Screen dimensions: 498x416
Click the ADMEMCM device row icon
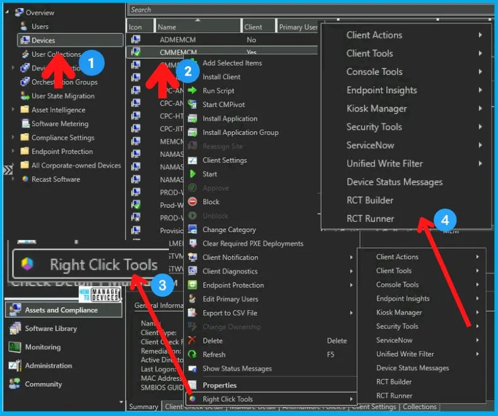(x=136, y=40)
